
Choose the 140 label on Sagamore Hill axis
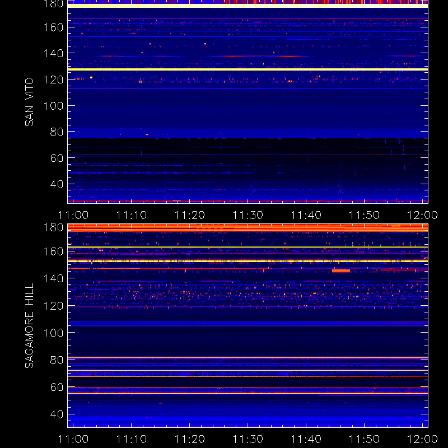pos(53,278)
